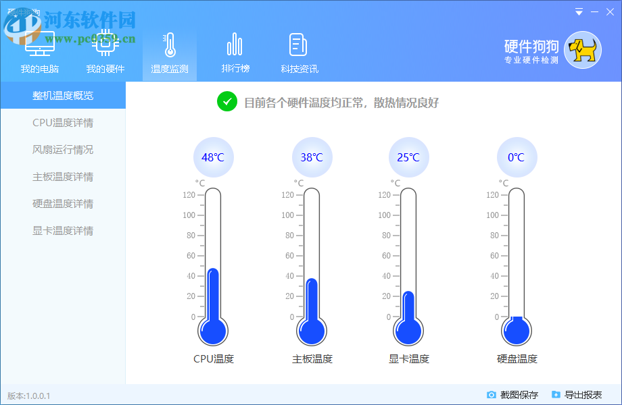This screenshot has height=405, width=622.
Task: Switch to 风扇运行情况 page
Action: tap(63, 149)
